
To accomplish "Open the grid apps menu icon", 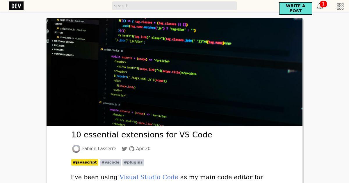I will click(x=340, y=6).
